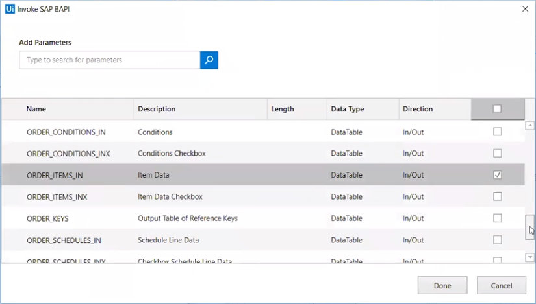Screen dimensions: 536x304
Task: Sort by the Direction column header
Action: (435, 109)
